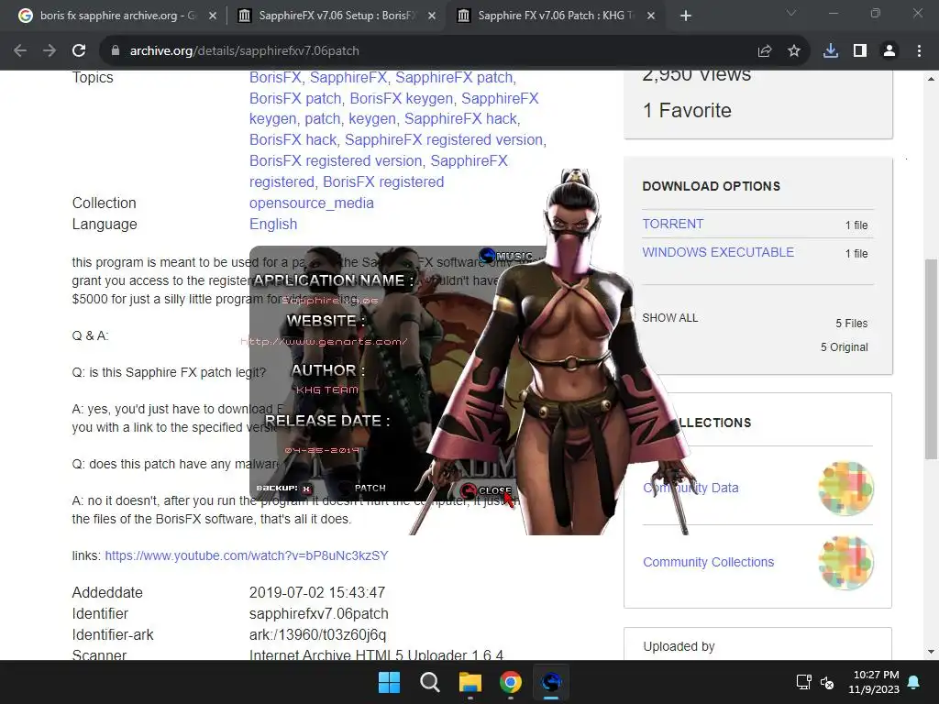This screenshot has width=939, height=704.
Task: Click the Community Data thumbnail image
Action: [845, 489]
